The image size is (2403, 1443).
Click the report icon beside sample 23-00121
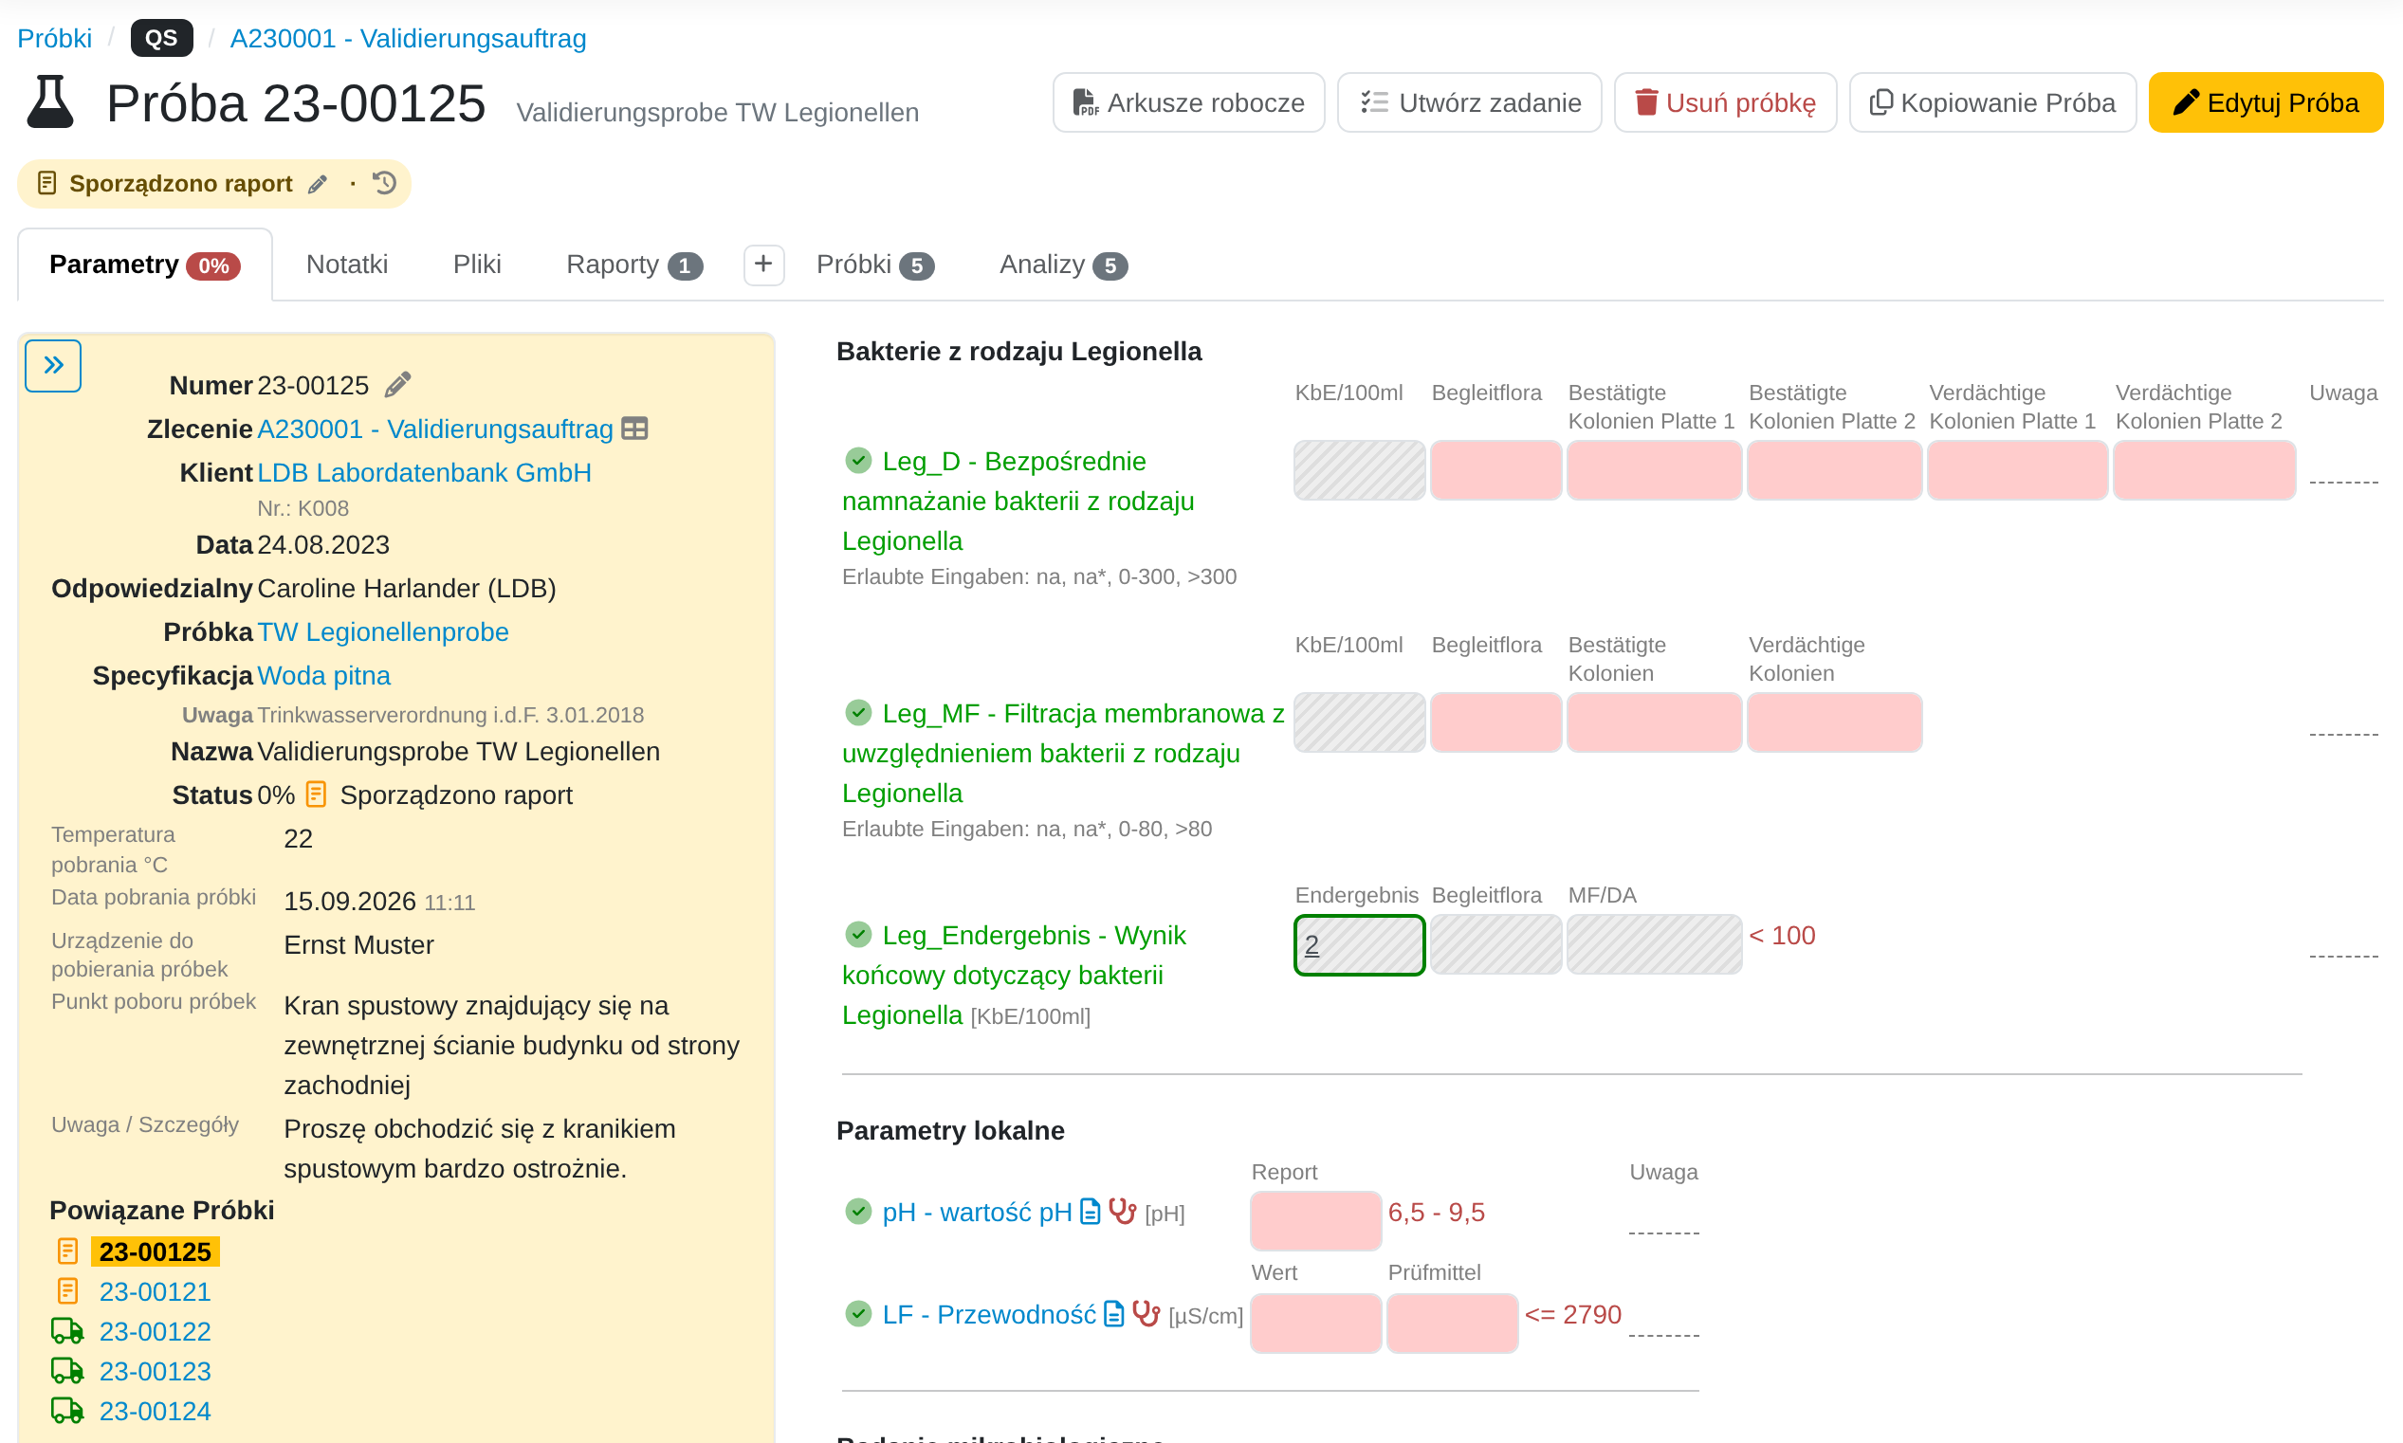coord(67,1291)
